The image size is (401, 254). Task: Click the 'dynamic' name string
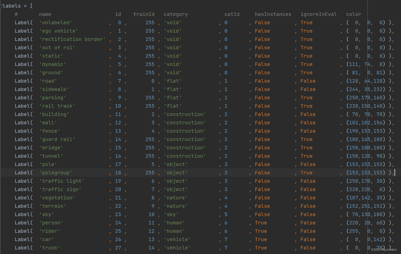(53, 64)
